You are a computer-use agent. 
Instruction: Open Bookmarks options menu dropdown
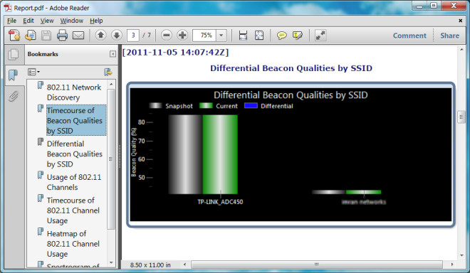point(33,72)
